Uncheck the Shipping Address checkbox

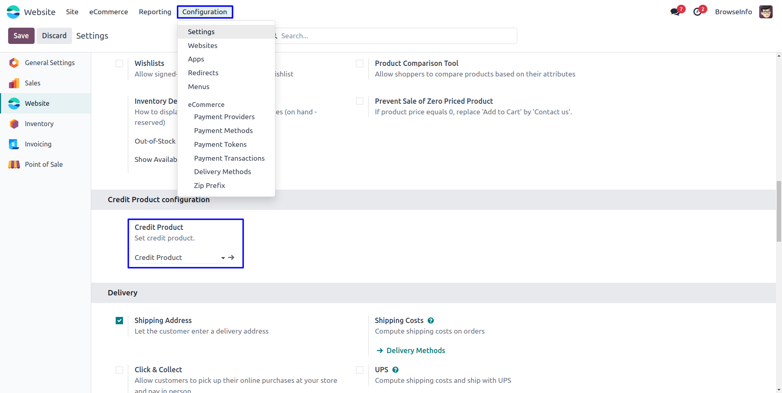point(119,321)
